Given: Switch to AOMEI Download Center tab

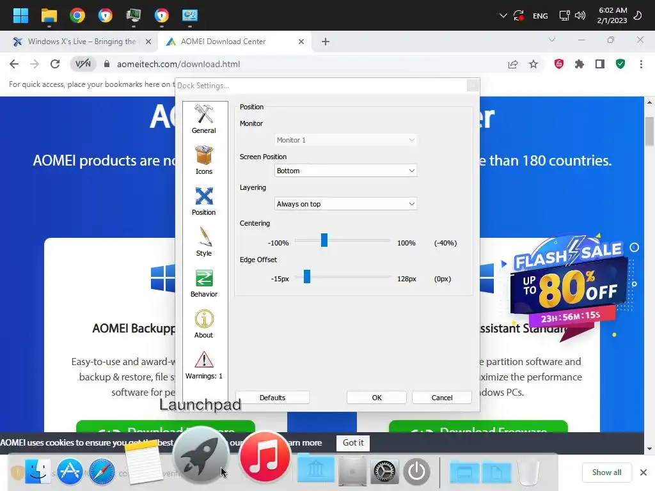Looking at the screenshot, I should pos(223,42).
